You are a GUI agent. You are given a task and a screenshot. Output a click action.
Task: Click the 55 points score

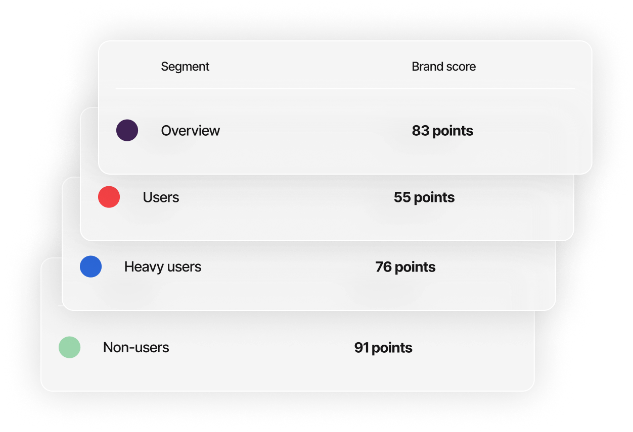point(424,197)
